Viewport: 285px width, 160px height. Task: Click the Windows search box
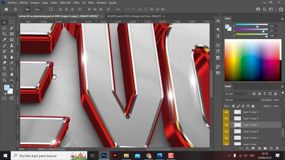(x=49, y=156)
